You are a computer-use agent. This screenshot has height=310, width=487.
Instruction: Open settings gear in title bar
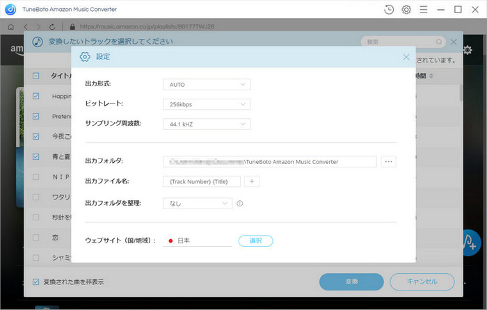coord(406,10)
